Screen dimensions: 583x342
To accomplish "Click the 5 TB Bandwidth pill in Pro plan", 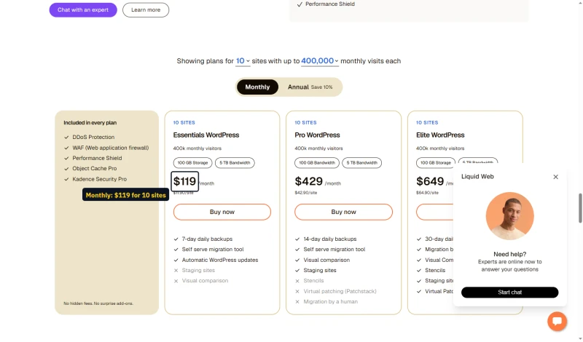I will (x=361, y=163).
